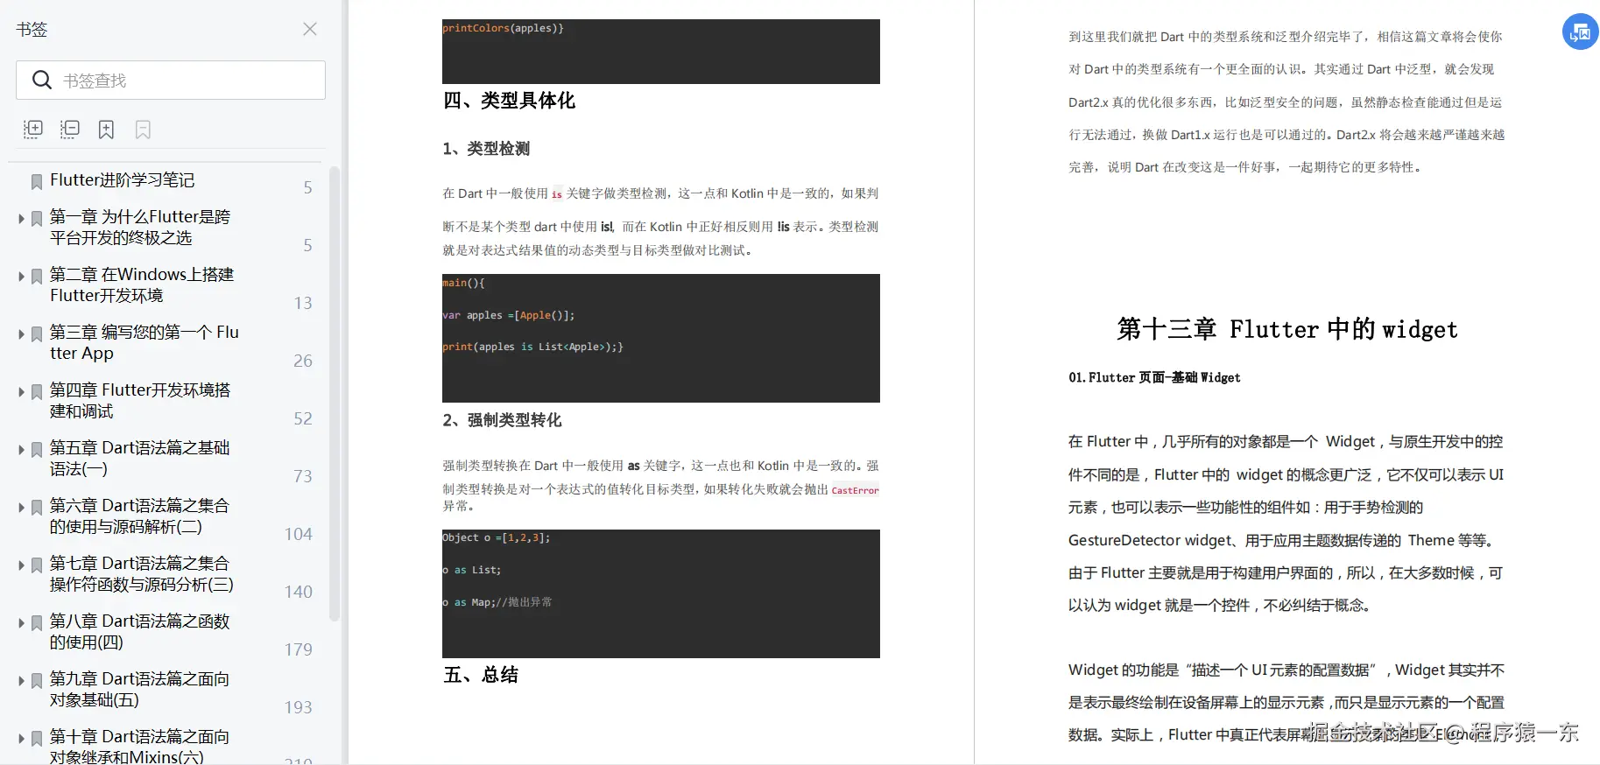1600x765 pixels.
Task: Go to 第一章 为什么Flutter是跨平台开发的终极之选
Action: tap(140, 228)
